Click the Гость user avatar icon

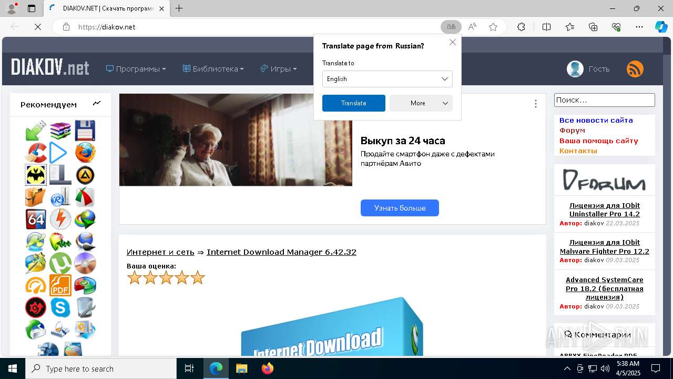tap(575, 69)
